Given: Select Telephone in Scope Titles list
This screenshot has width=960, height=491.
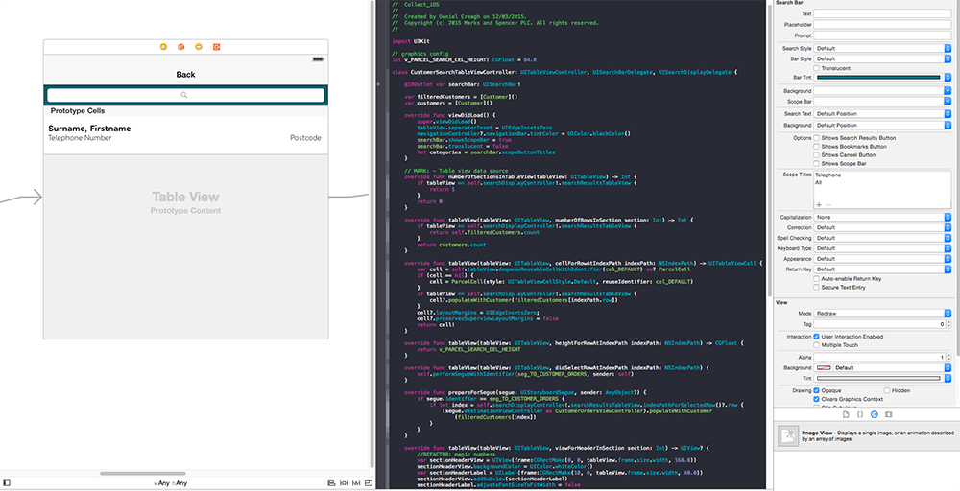Looking at the screenshot, I should (828, 175).
